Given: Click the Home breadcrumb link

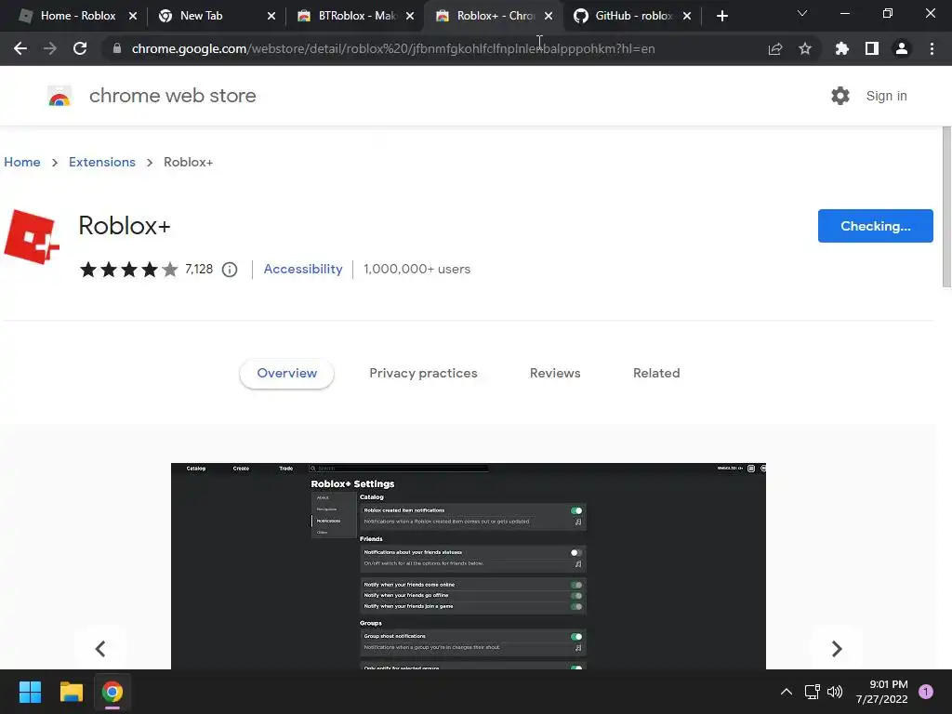Looking at the screenshot, I should (x=22, y=162).
